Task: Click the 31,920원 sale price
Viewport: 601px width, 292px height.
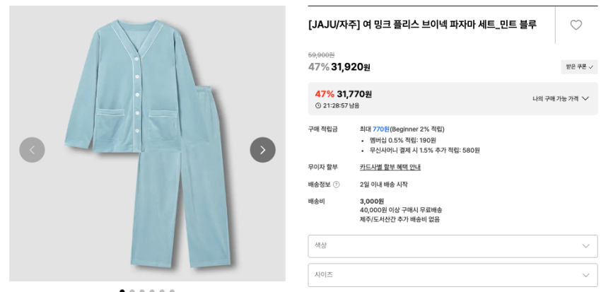Action: pyautogui.click(x=350, y=67)
